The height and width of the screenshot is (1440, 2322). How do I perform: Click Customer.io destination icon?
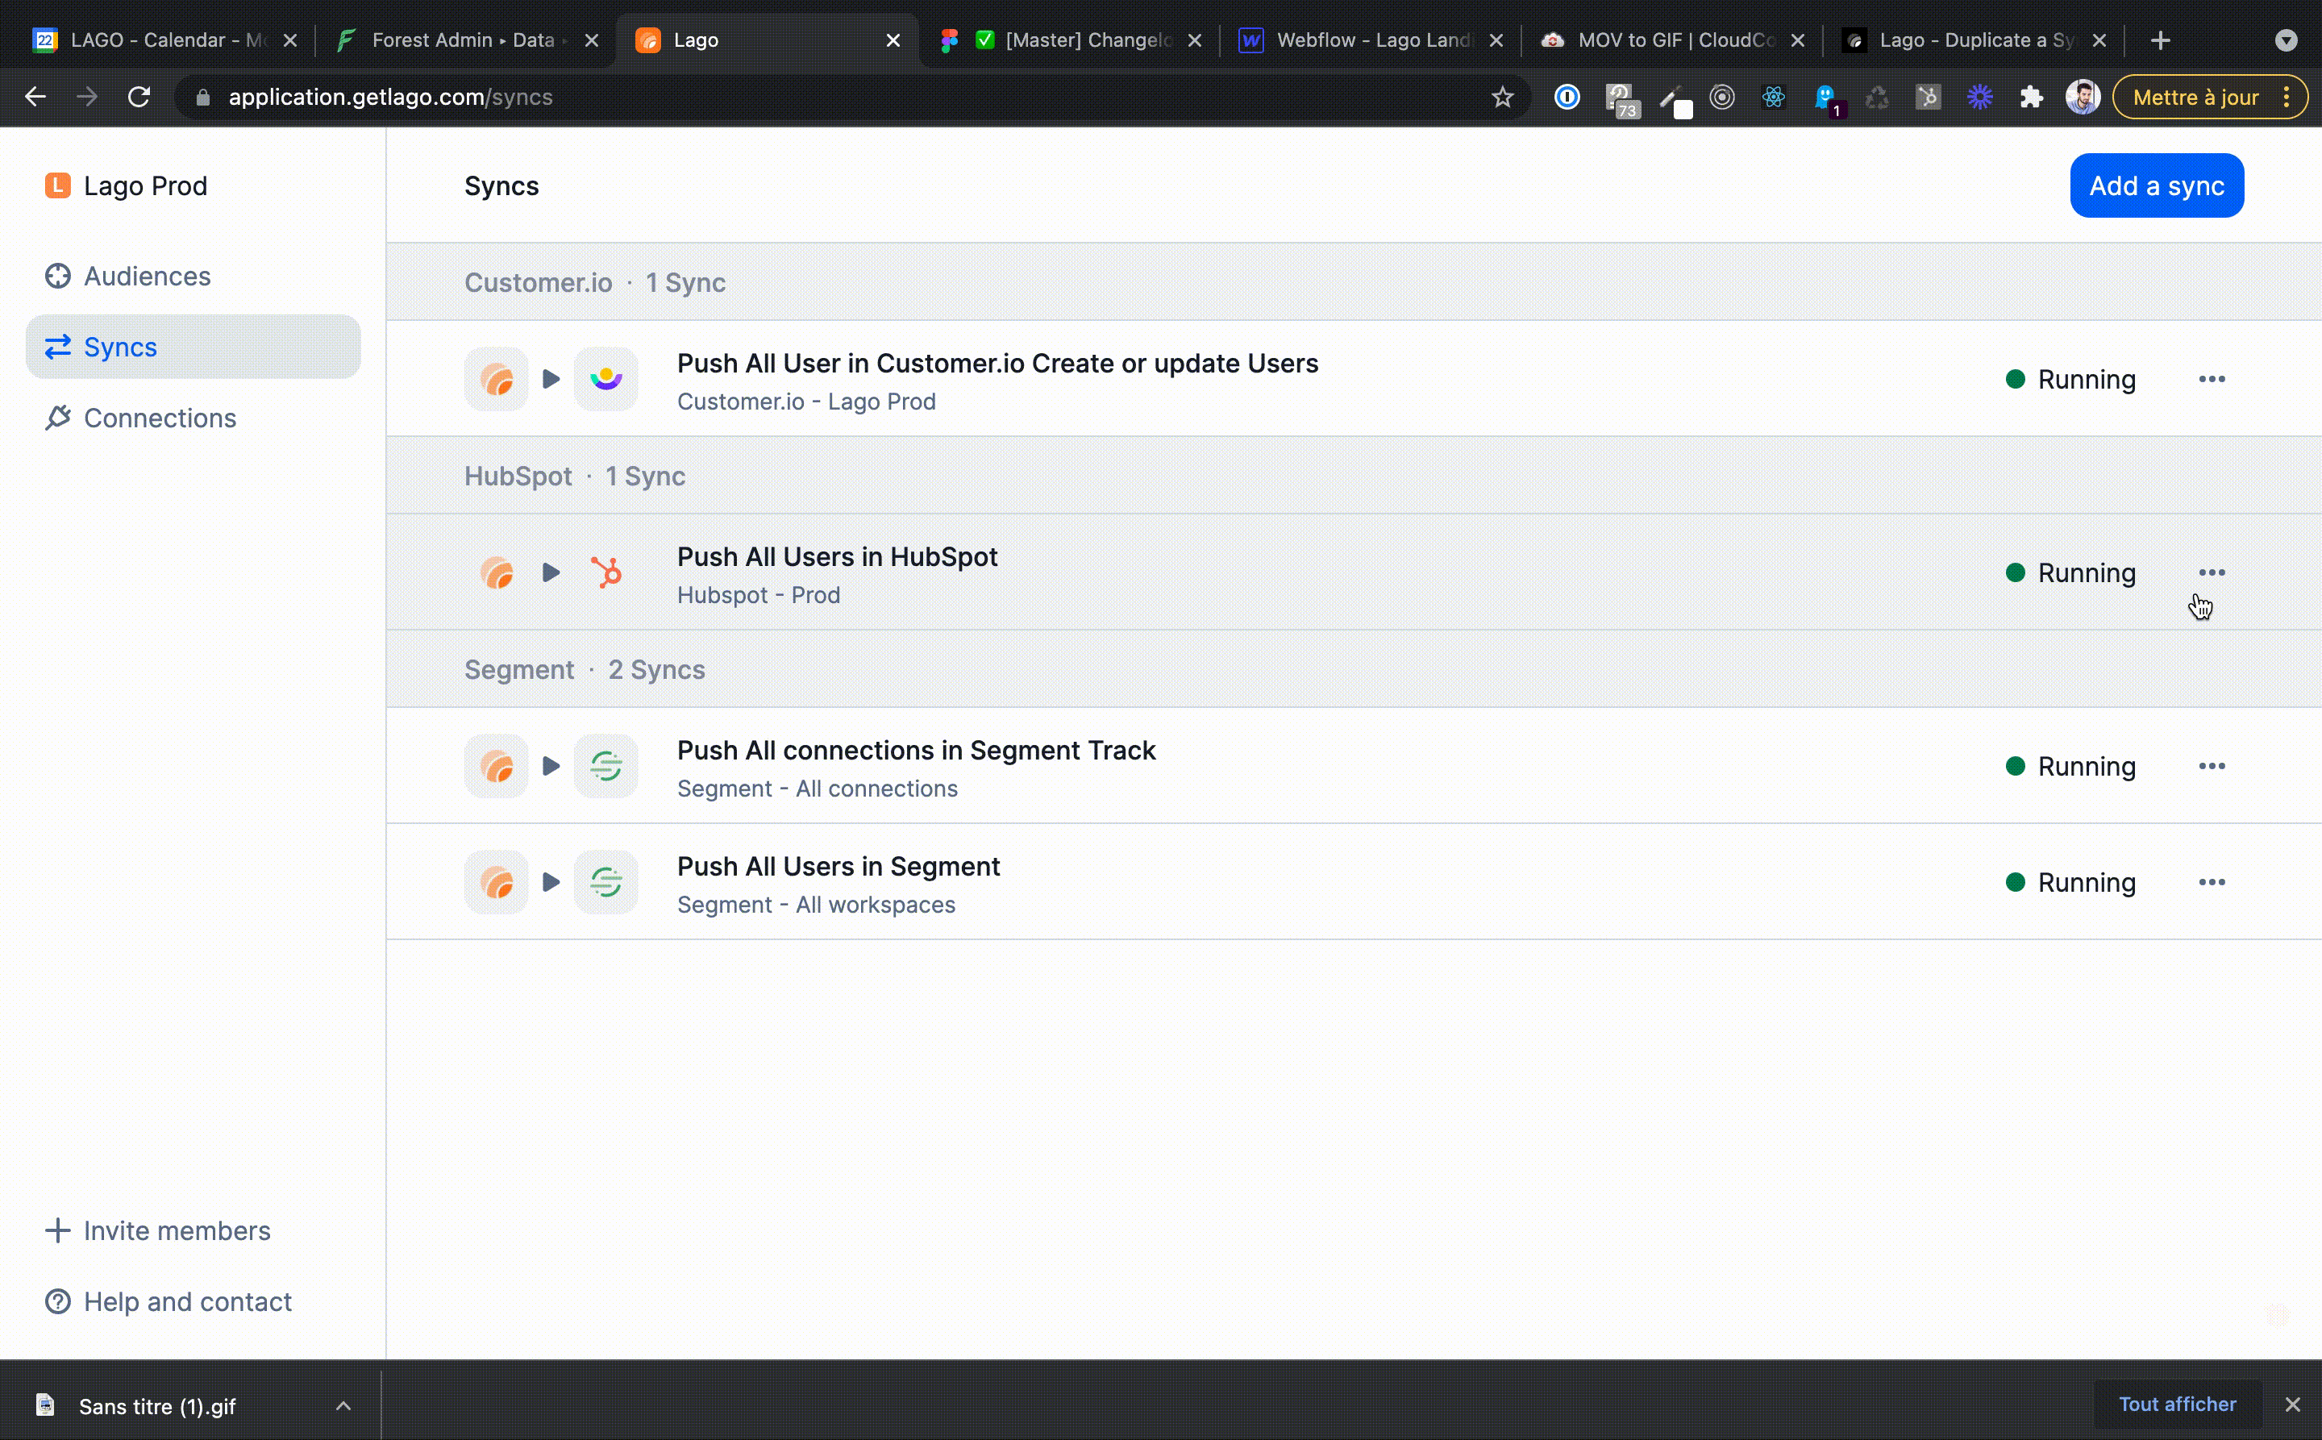coord(605,379)
